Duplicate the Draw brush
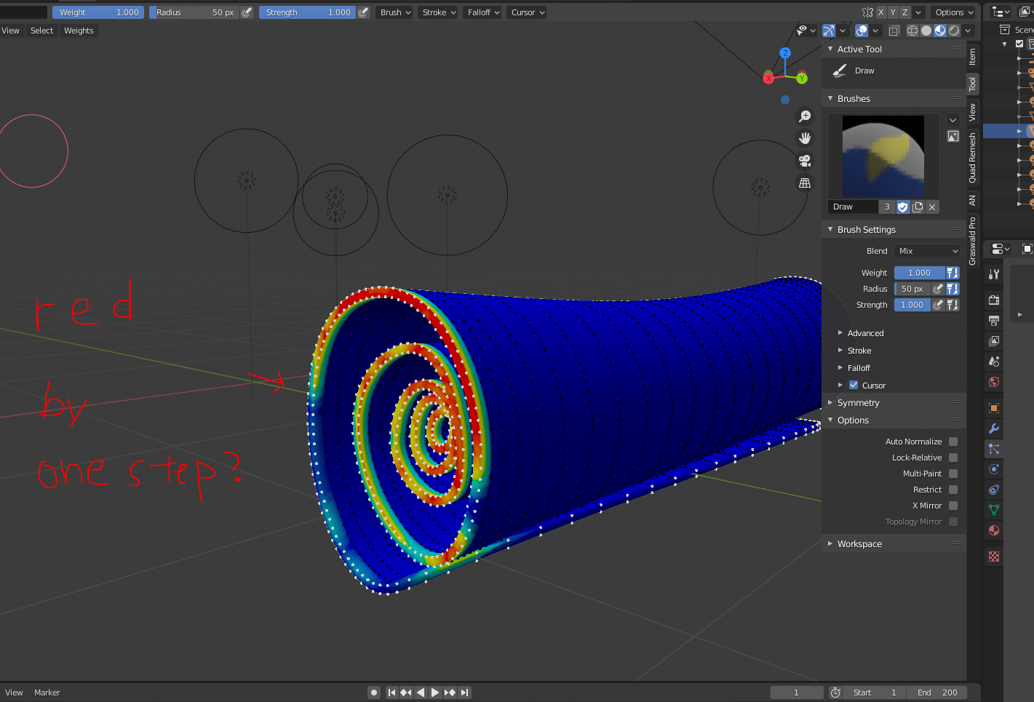 (x=918, y=207)
